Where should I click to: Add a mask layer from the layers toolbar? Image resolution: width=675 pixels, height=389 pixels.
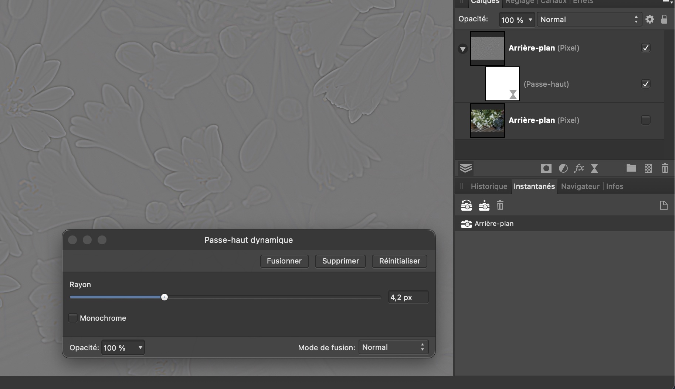point(546,168)
